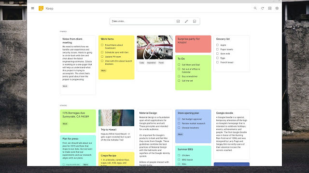Check off Schedule sync with Gen
This screenshot has height=173, width=309.
click(102, 52)
